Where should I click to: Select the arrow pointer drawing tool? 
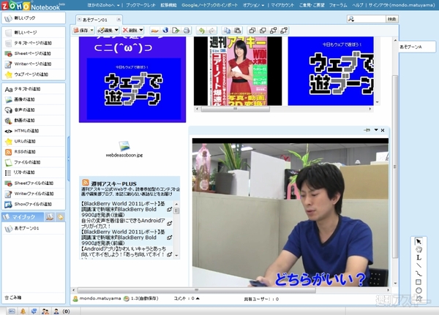pos(419,241)
